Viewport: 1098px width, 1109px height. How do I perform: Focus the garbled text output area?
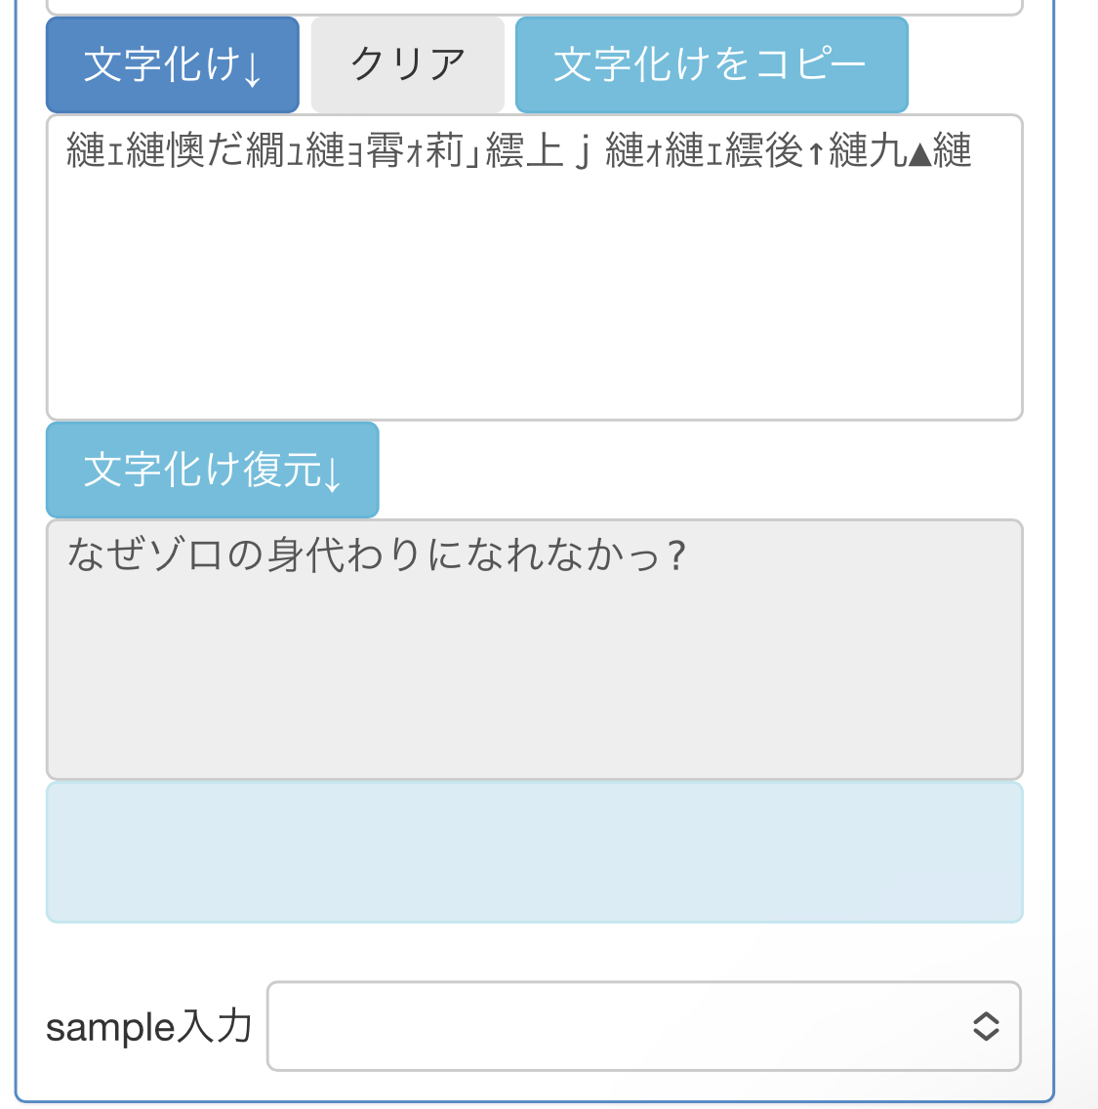click(x=534, y=293)
